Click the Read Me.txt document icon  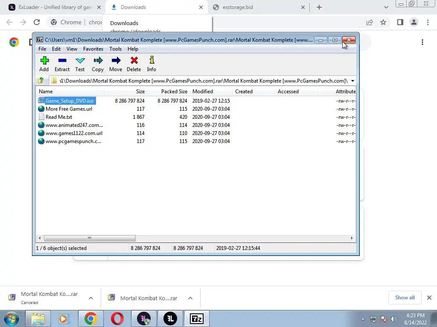(x=41, y=117)
